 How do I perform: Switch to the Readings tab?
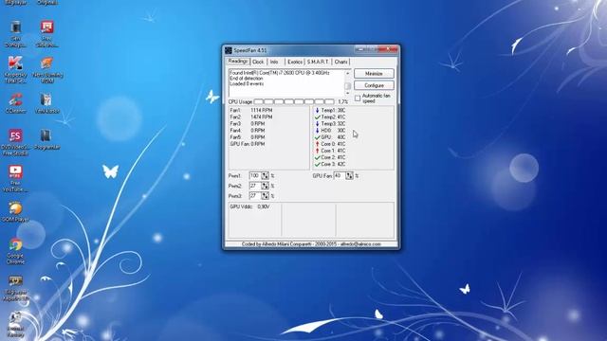238,62
